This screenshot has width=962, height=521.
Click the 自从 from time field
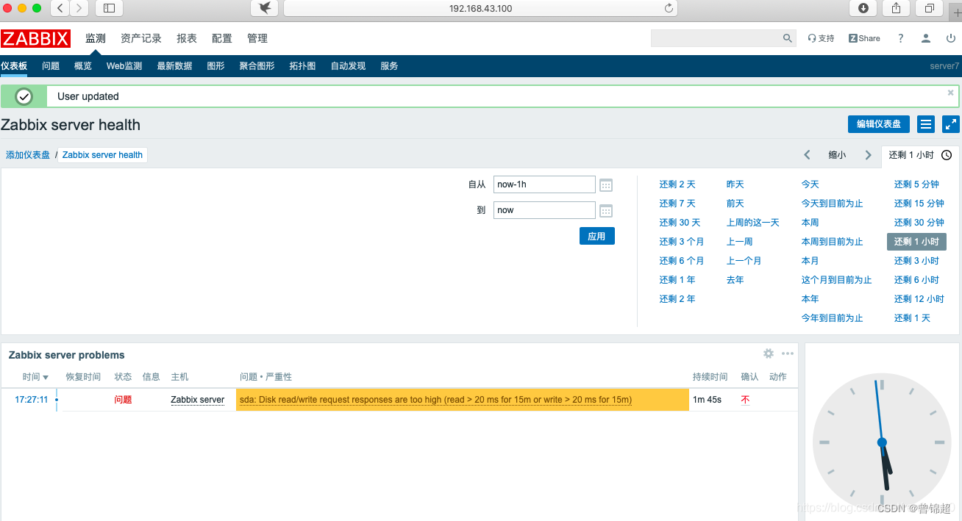[x=544, y=184]
